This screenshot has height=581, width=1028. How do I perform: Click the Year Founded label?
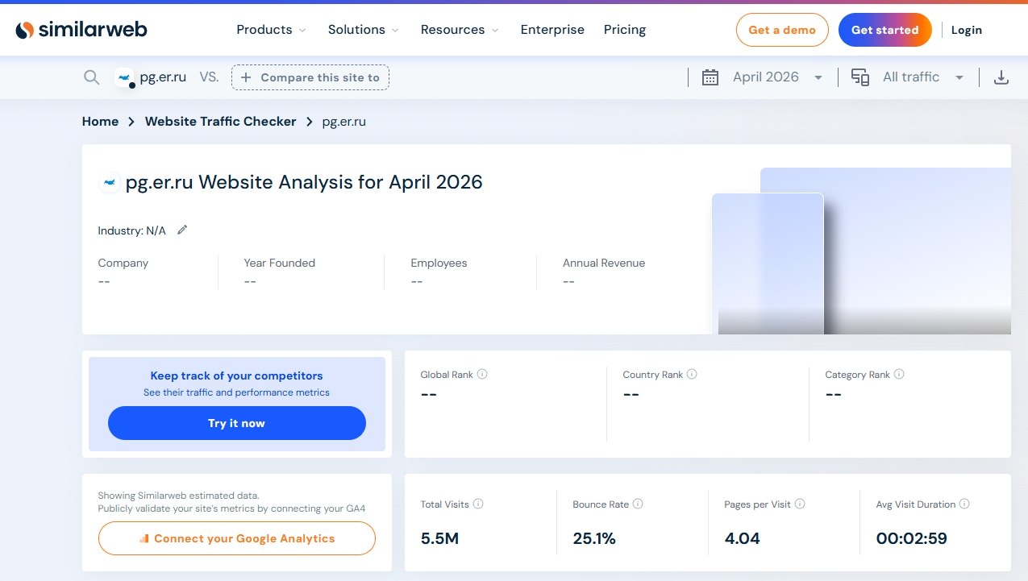280,263
